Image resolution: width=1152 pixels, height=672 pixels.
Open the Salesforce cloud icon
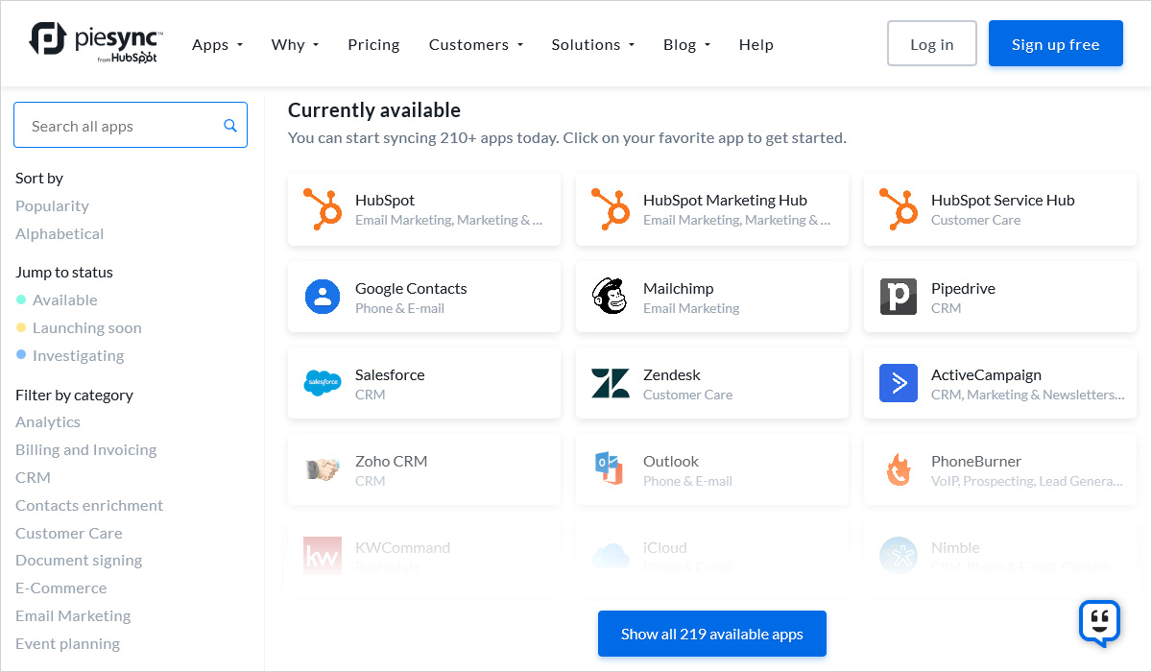coord(323,383)
